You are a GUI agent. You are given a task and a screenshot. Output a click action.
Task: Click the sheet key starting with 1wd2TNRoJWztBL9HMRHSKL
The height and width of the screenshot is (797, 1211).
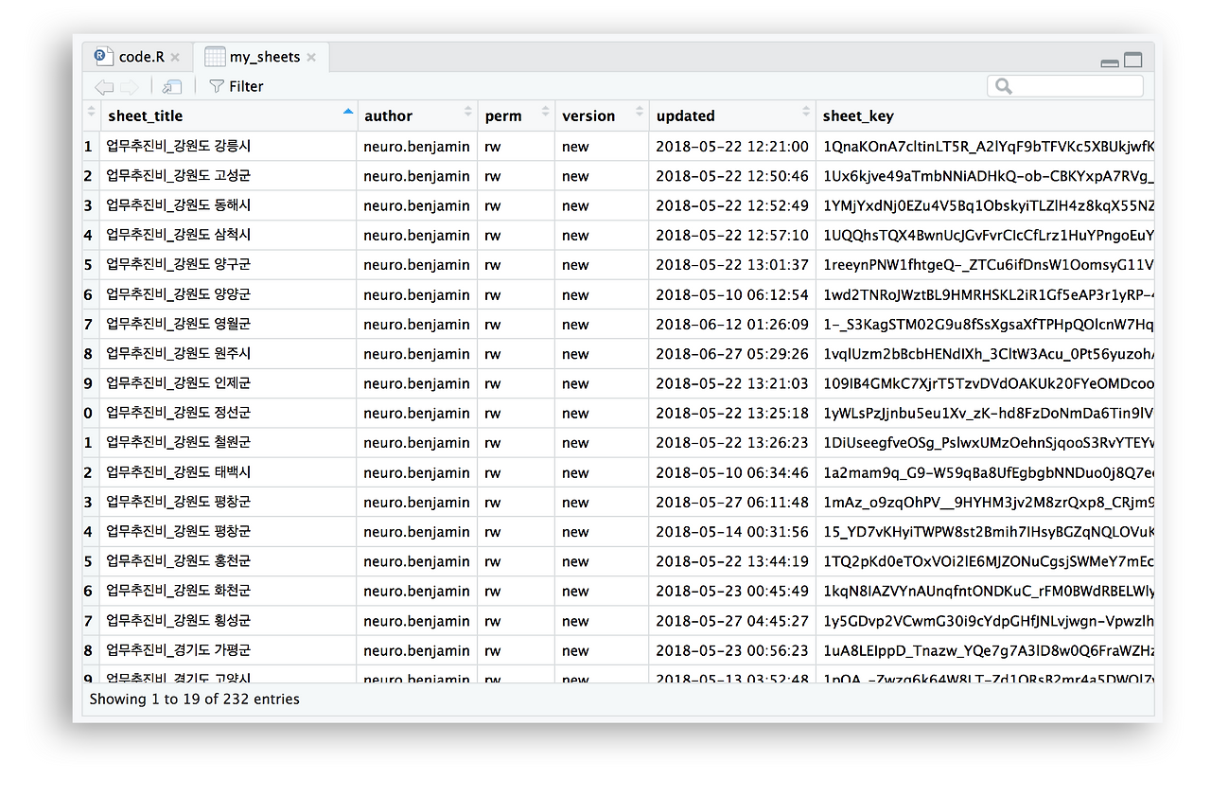tap(989, 294)
